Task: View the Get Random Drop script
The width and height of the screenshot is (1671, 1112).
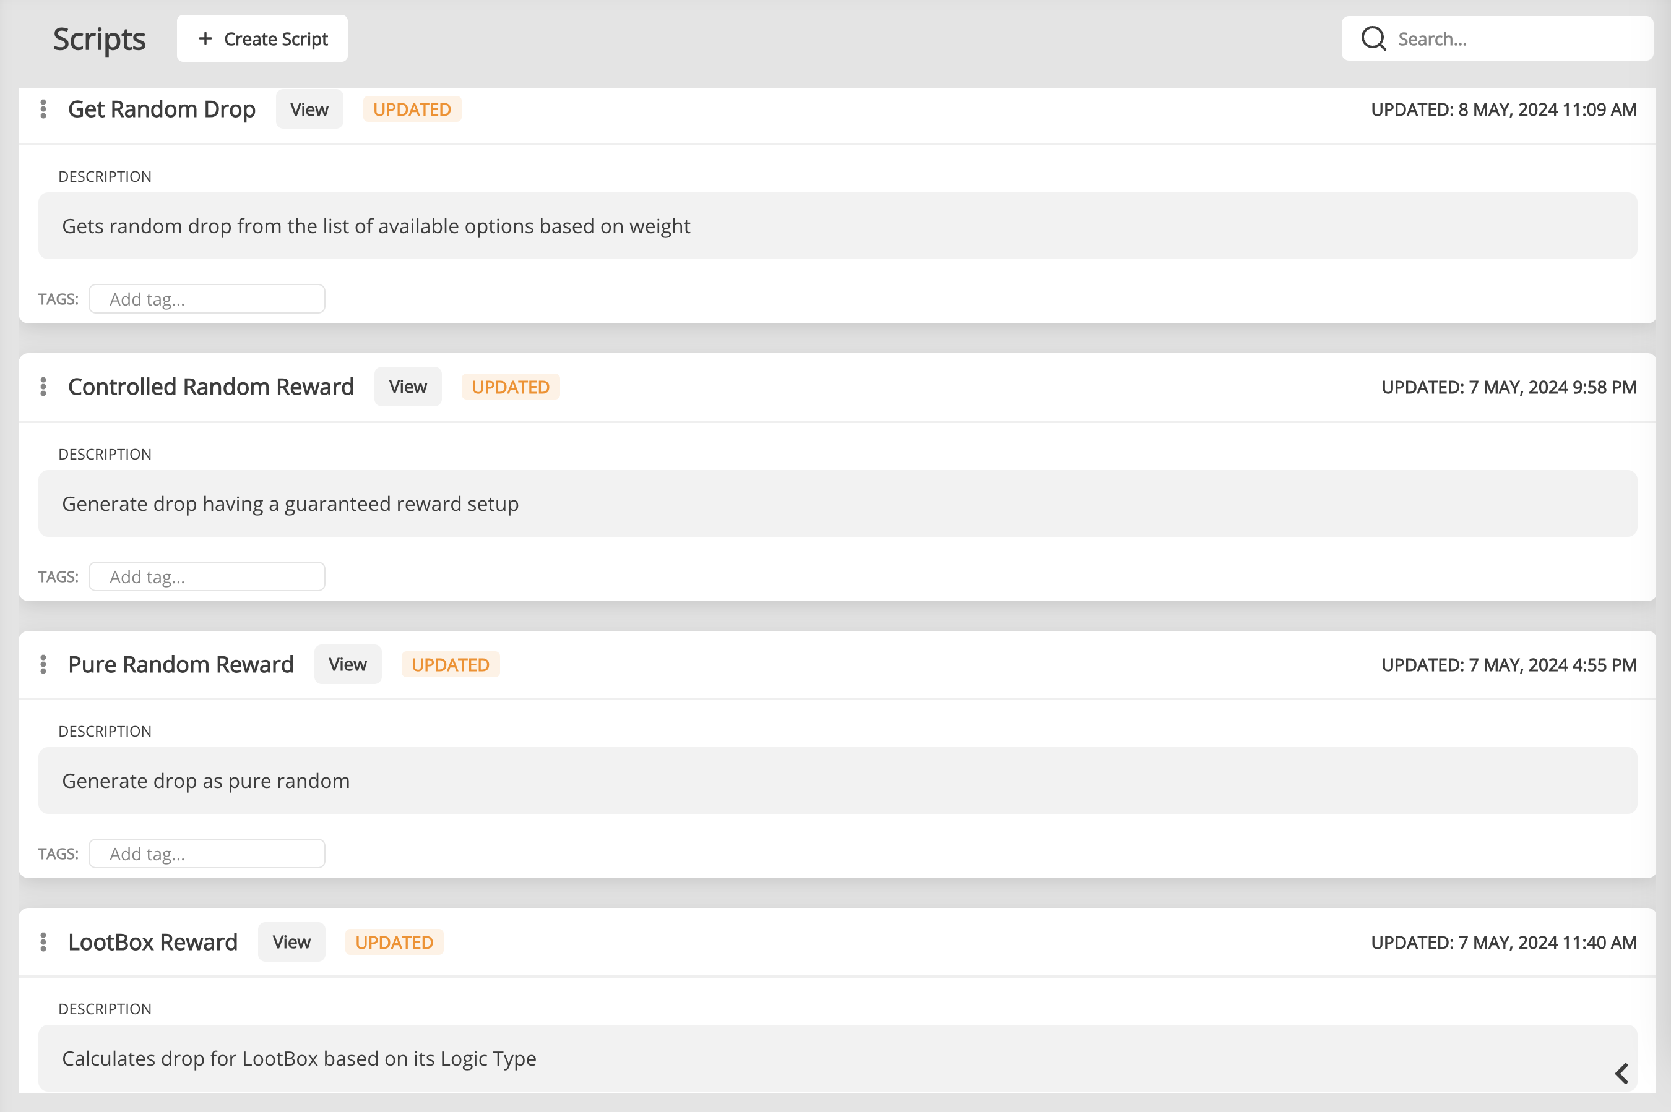Action: (308, 109)
